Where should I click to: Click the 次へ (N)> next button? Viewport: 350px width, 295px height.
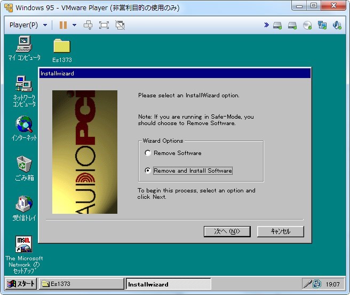click(x=227, y=231)
